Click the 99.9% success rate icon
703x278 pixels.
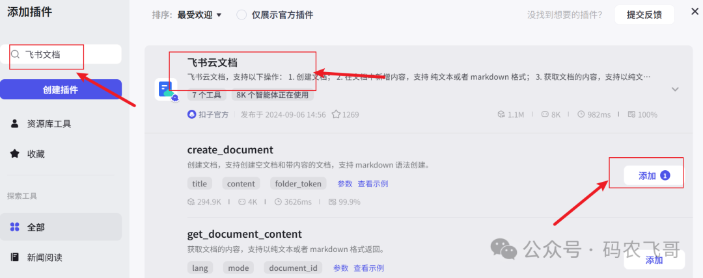pyautogui.click(x=333, y=202)
